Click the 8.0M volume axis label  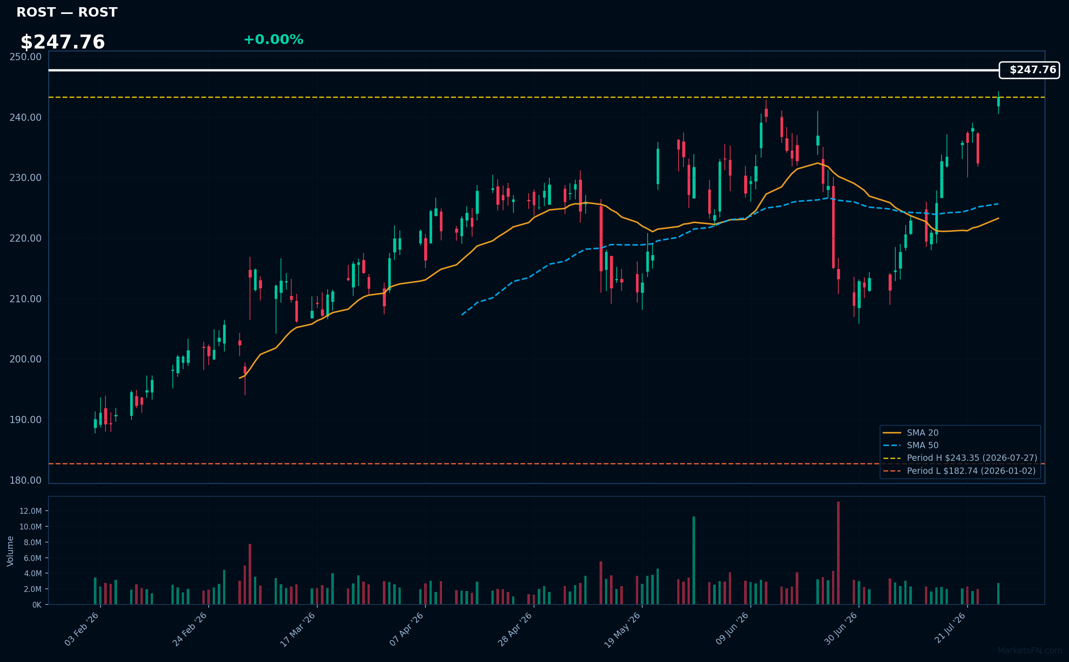[x=33, y=543]
